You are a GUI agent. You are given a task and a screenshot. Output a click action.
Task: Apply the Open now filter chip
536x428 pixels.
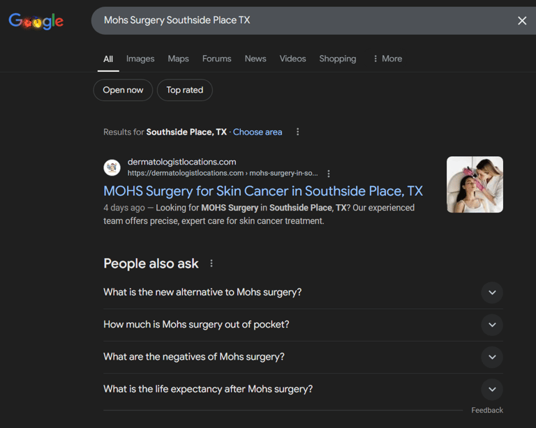[x=123, y=90]
